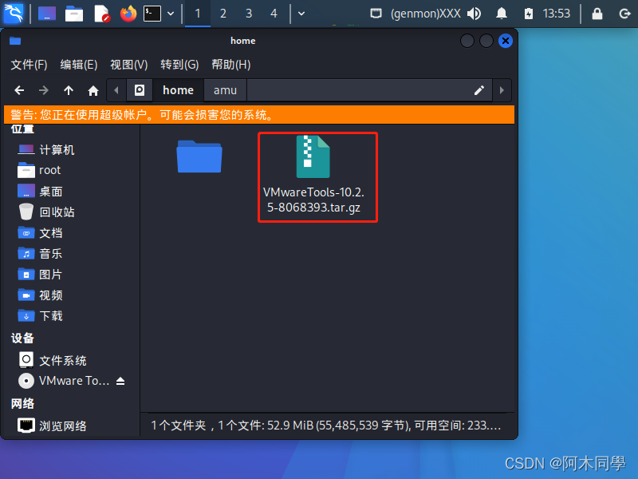
Task: Open terminal emulator from panel
Action: (152, 14)
